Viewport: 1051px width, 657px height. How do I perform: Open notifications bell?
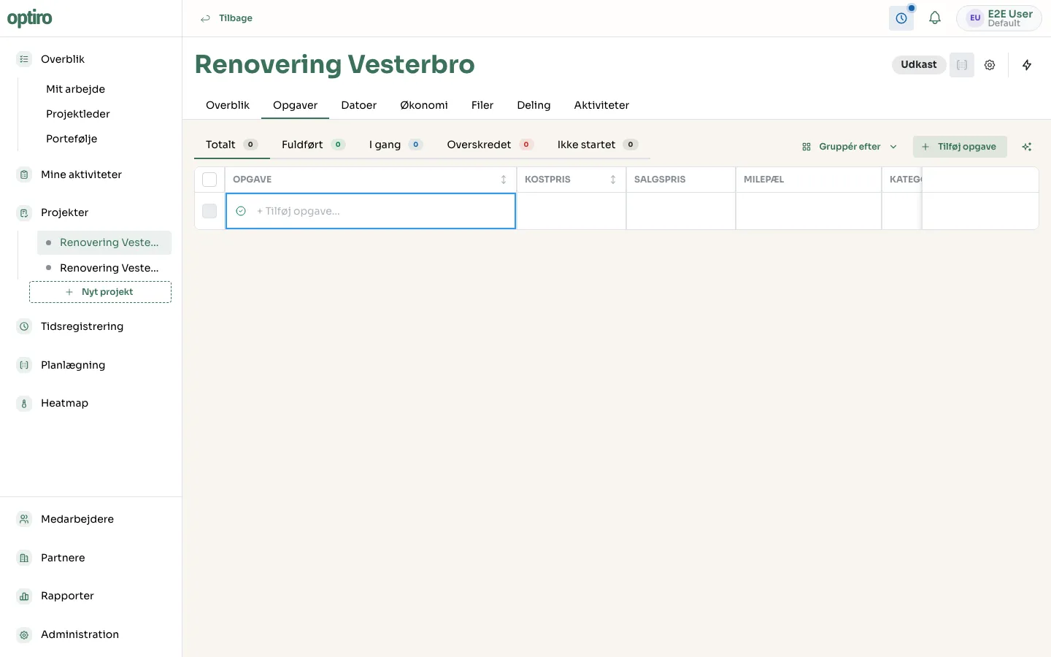pos(935,18)
